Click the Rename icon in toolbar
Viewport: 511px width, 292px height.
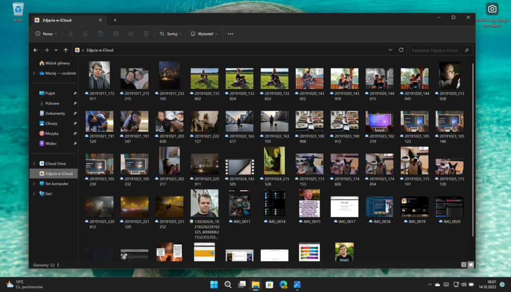115,34
